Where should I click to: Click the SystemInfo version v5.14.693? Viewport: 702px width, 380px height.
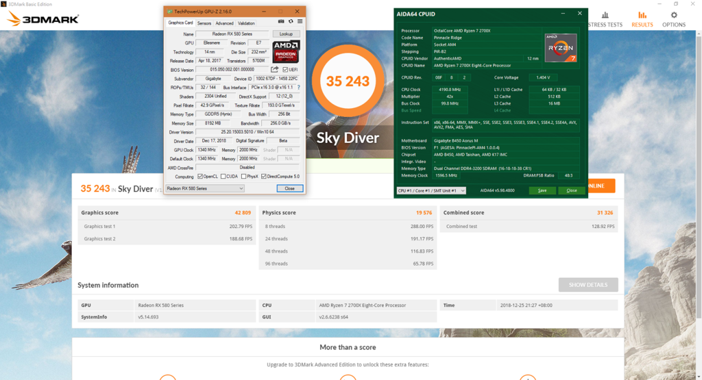coord(148,317)
